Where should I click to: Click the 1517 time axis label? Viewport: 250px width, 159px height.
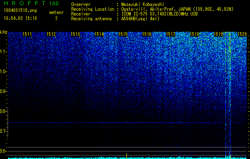coord(171,34)
